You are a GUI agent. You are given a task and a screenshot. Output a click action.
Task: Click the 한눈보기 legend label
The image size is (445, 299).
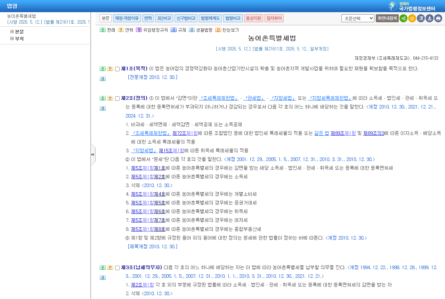click(x=231, y=30)
